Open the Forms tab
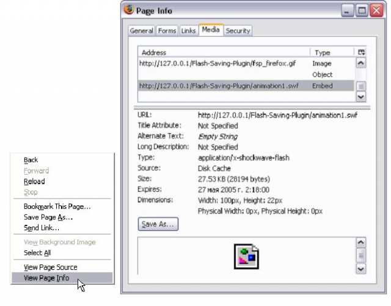This screenshot has width=391, height=306. pyautogui.click(x=167, y=31)
